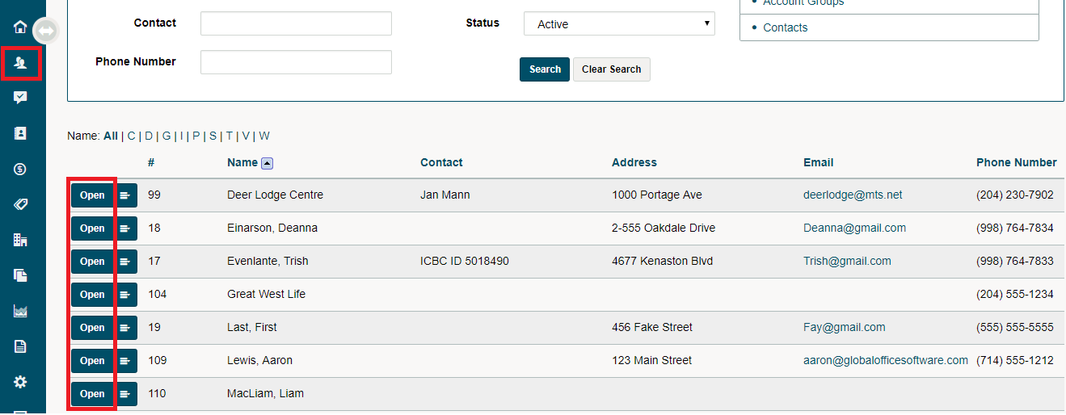1066x415 pixels.
Task: Click the Clear Search button
Action: pyautogui.click(x=611, y=69)
